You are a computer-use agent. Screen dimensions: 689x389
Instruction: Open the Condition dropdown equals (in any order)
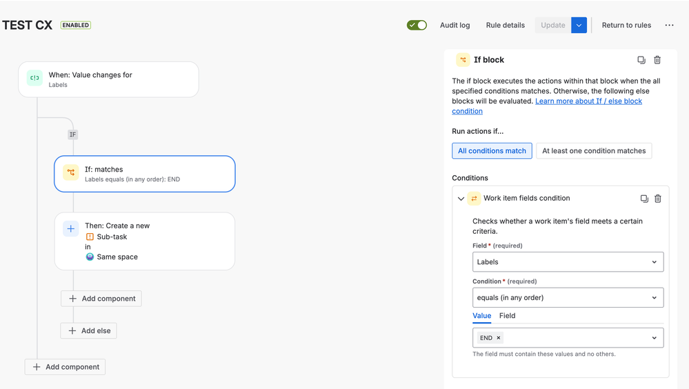(x=568, y=297)
